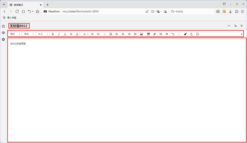The height and width of the screenshot is (143, 247).
Task: Take a screenshot with camera icon
Action: pyautogui.click(x=218, y=11)
